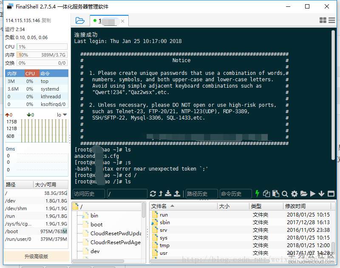Image resolution: width=340 pixels, height=268 pixels.
Task: Click the directory tree vertical scrollbar
Action: click(x=144, y=210)
